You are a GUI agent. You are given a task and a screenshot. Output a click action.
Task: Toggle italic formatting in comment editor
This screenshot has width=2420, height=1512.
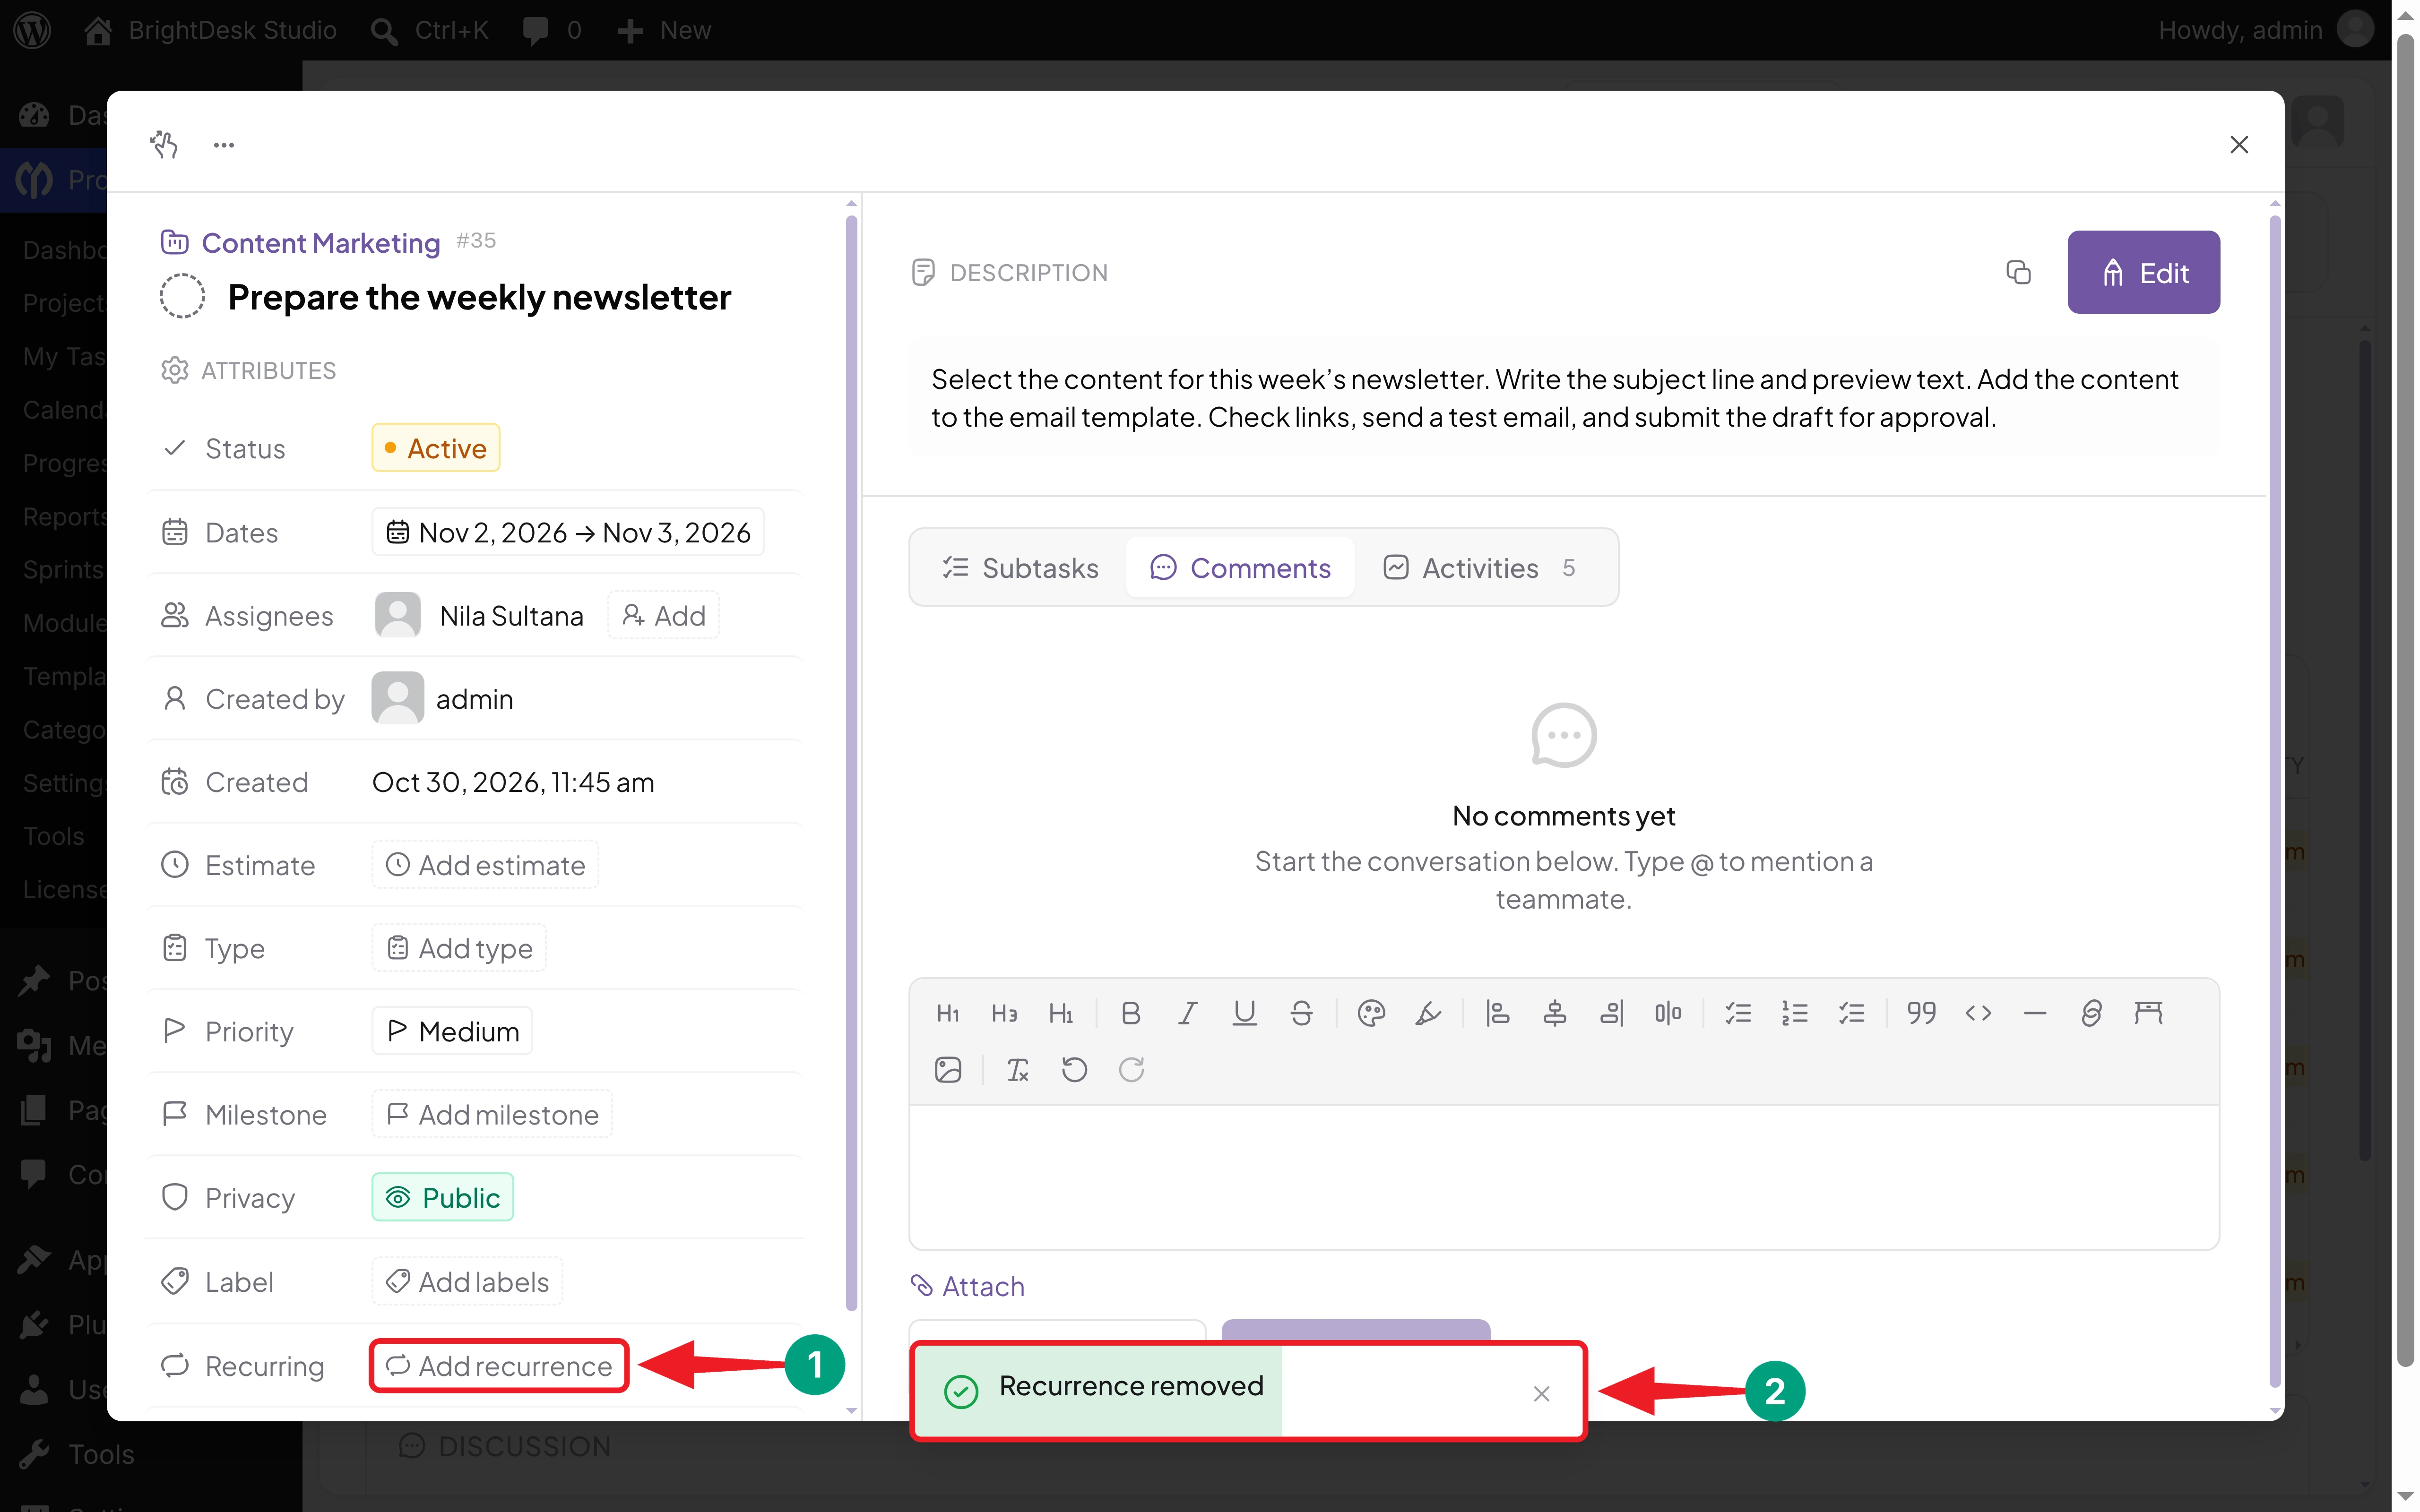[1187, 1013]
